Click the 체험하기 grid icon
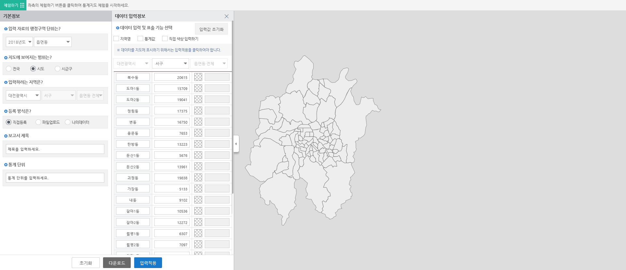626x270 pixels. (22, 5)
